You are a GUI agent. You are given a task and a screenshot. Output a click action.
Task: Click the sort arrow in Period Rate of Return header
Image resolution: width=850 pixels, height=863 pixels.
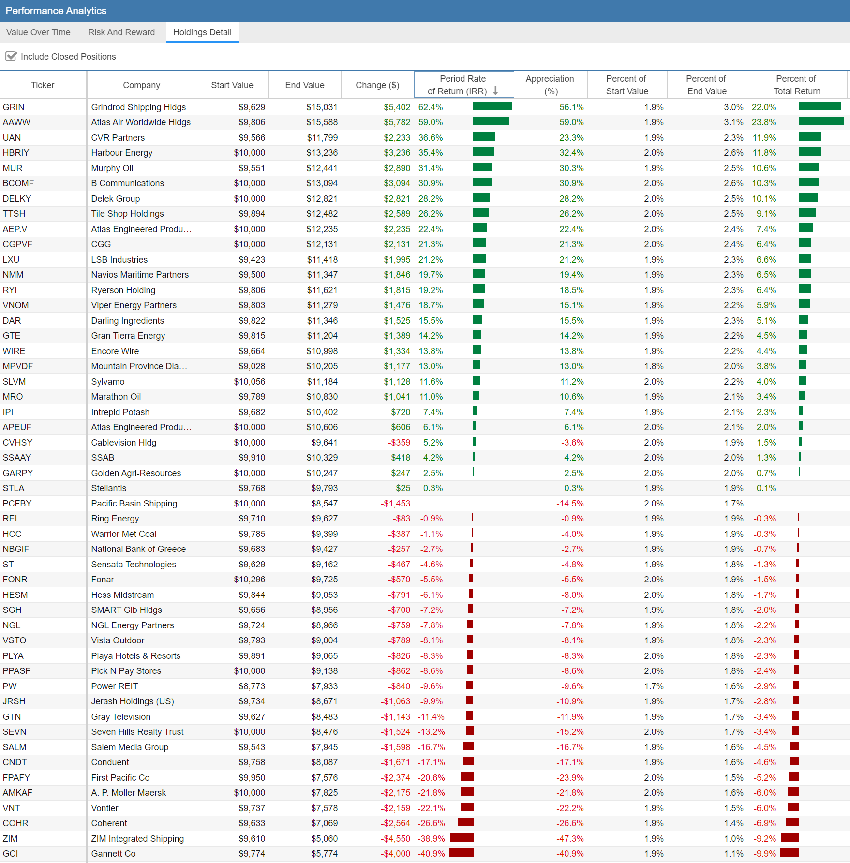click(x=495, y=90)
